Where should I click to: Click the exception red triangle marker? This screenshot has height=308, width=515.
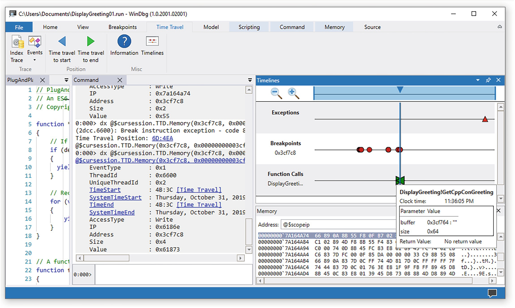tap(485, 119)
